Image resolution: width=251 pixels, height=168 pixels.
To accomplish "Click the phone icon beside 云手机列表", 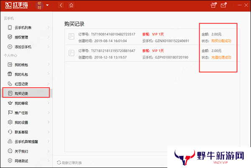I will pyautogui.click(x=10, y=28).
